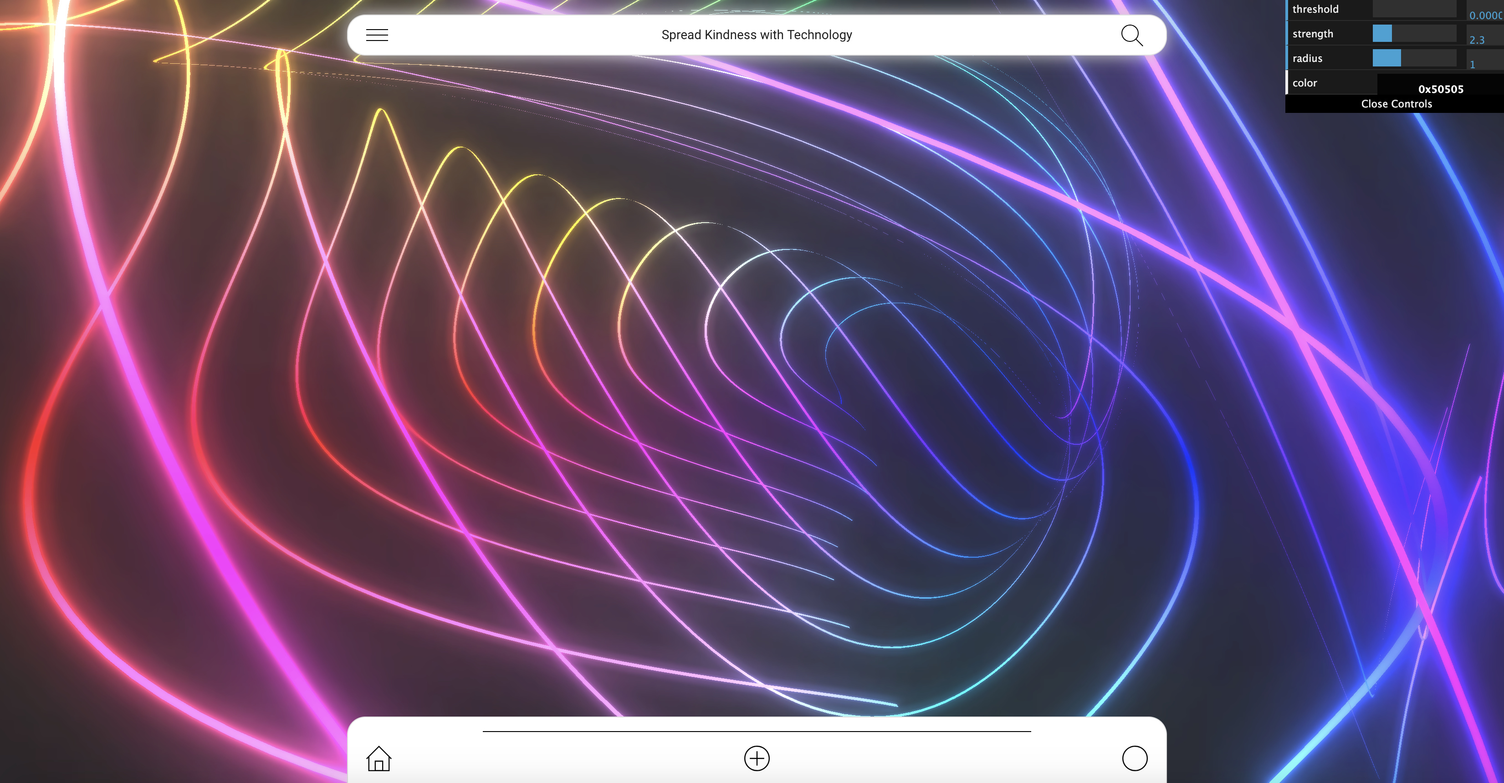Click the thin horizontal line in bottom panel
The image size is (1504, 783).
(x=757, y=731)
